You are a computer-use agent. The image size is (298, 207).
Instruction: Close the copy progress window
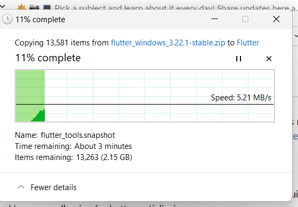pos(276,19)
